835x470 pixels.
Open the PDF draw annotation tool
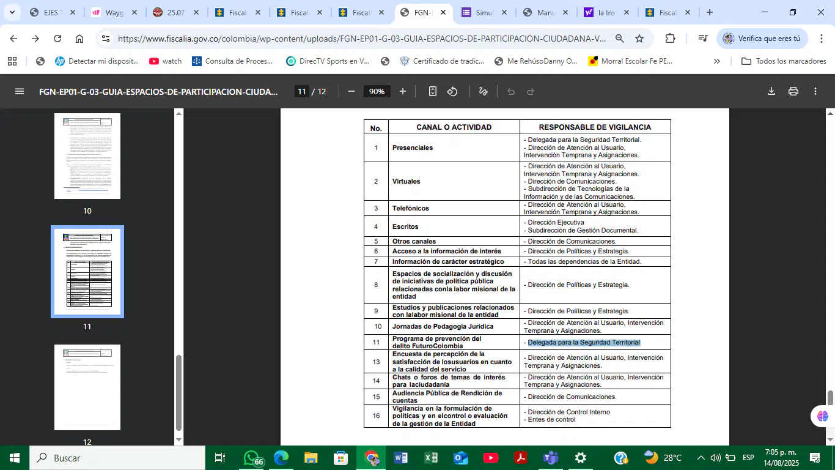click(484, 91)
